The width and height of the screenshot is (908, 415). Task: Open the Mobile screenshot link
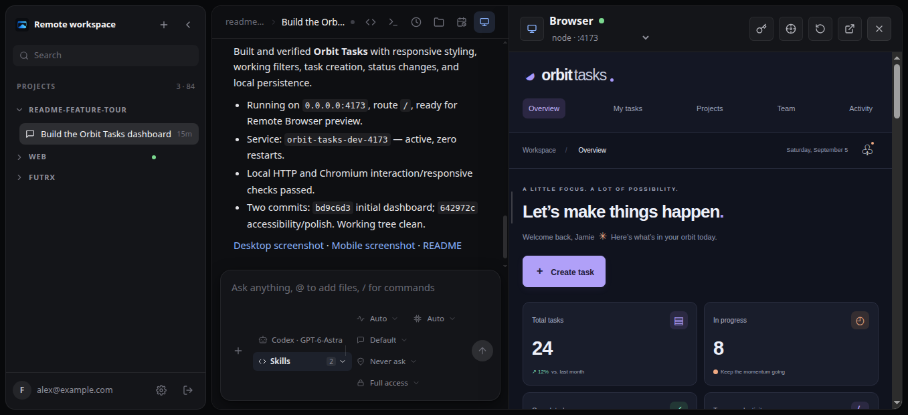(373, 246)
